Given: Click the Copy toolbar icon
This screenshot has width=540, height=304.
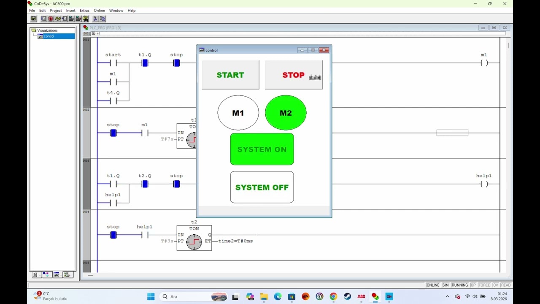Looking at the screenshot, I should 103,19.
